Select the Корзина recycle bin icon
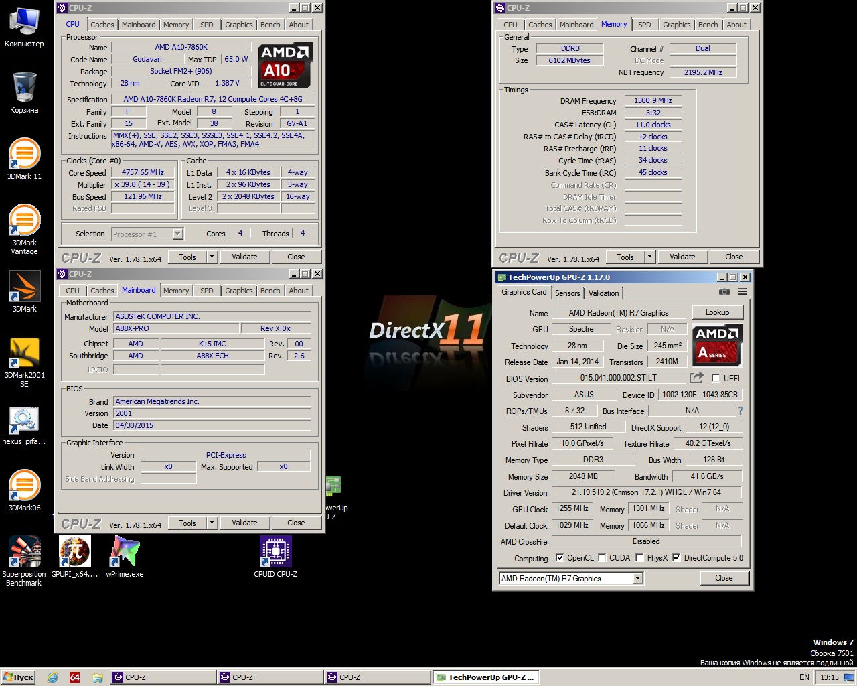Viewport: 857px width, 686px height. coord(24,93)
